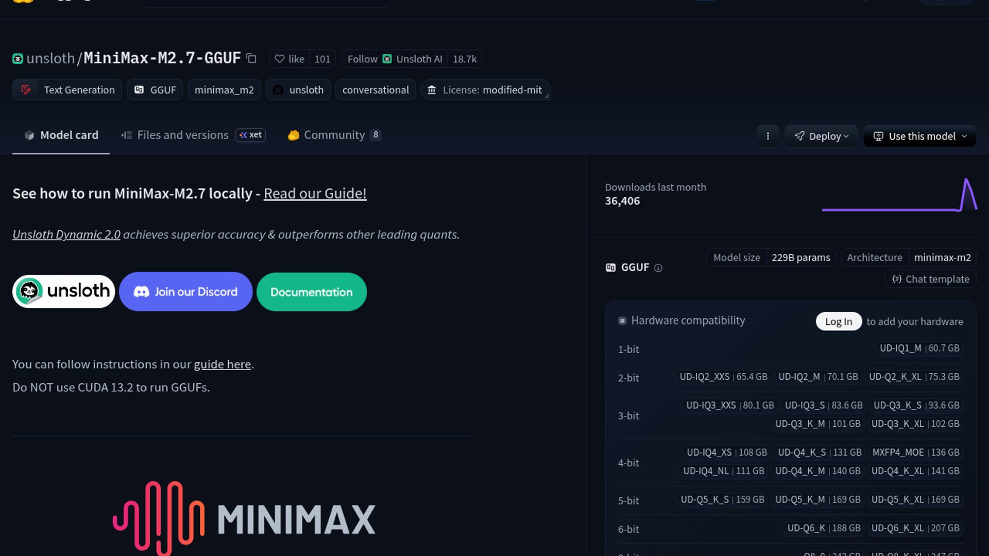Follow Unsloth AI
This screenshot has height=556, width=989.
pos(362,59)
